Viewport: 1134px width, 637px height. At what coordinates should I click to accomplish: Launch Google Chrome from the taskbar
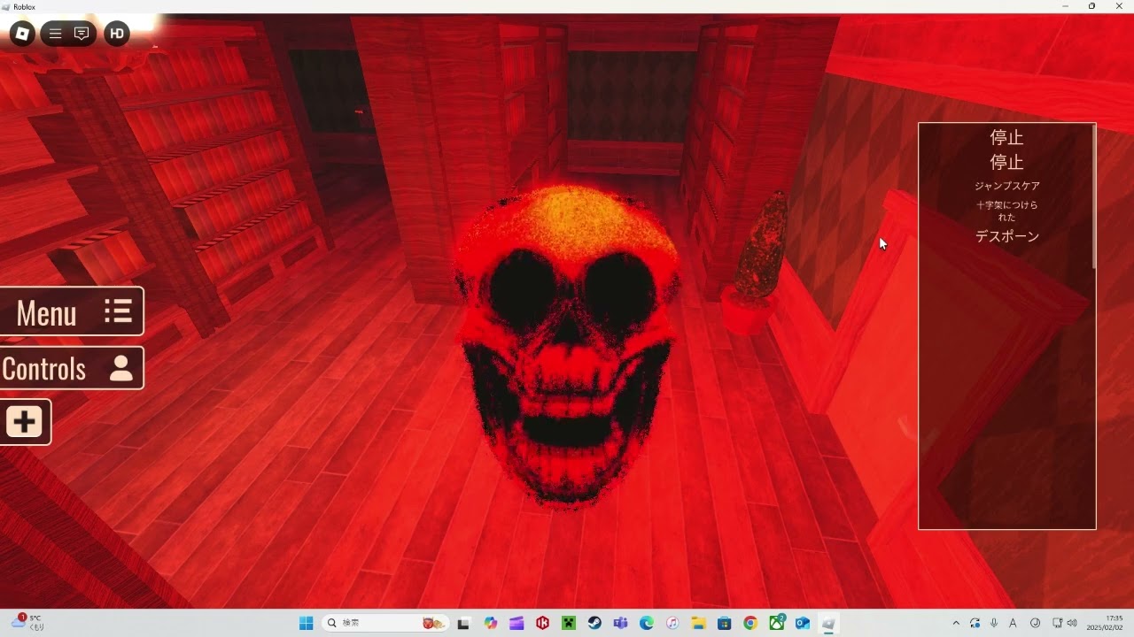pyautogui.click(x=750, y=623)
